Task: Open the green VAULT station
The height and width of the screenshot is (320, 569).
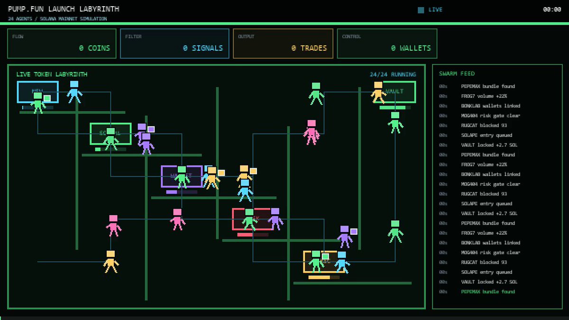Action: (x=395, y=92)
